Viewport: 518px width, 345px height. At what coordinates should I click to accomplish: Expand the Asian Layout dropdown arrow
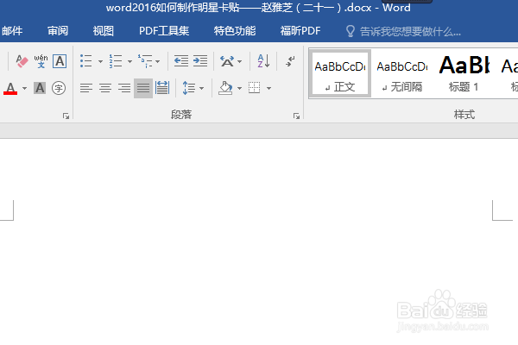[239, 61]
